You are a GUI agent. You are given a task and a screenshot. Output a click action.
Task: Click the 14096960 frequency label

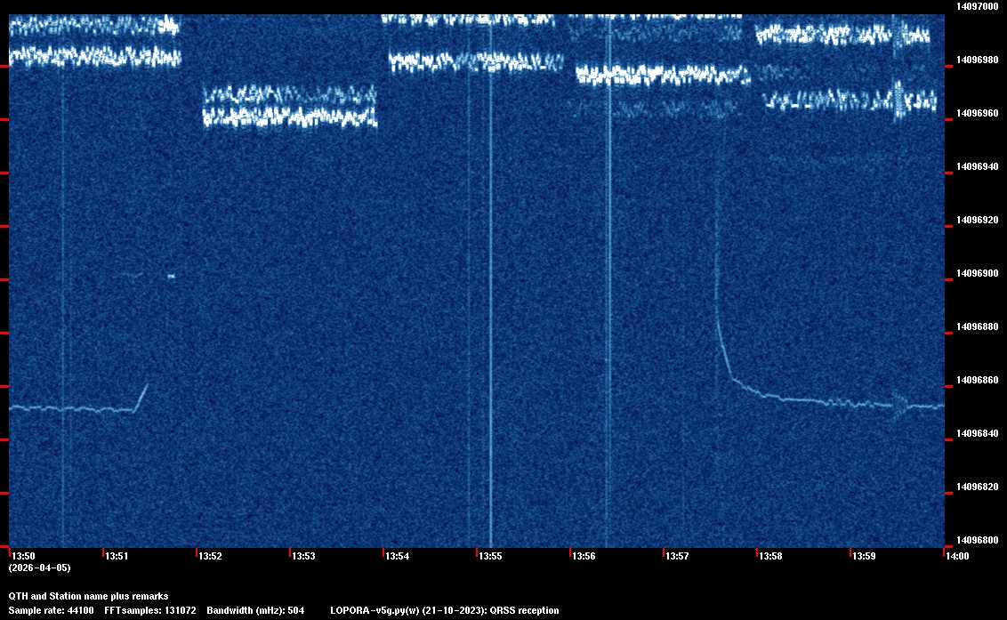coord(977,113)
